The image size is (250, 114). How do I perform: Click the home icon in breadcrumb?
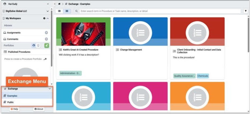pyautogui.click(x=59, y=4)
